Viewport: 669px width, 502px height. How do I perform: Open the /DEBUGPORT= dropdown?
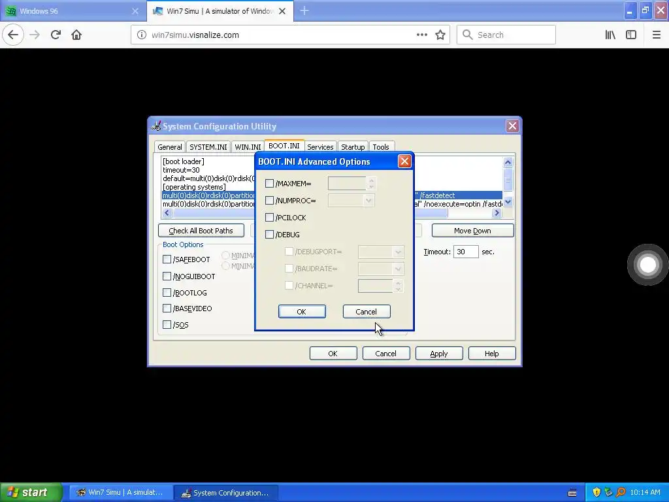coord(398,252)
